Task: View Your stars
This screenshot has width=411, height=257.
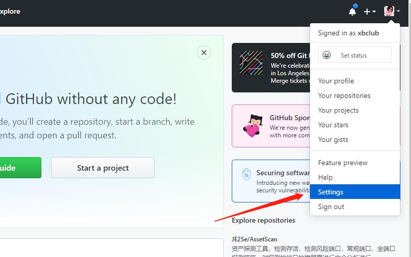Action: [x=355, y=125]
